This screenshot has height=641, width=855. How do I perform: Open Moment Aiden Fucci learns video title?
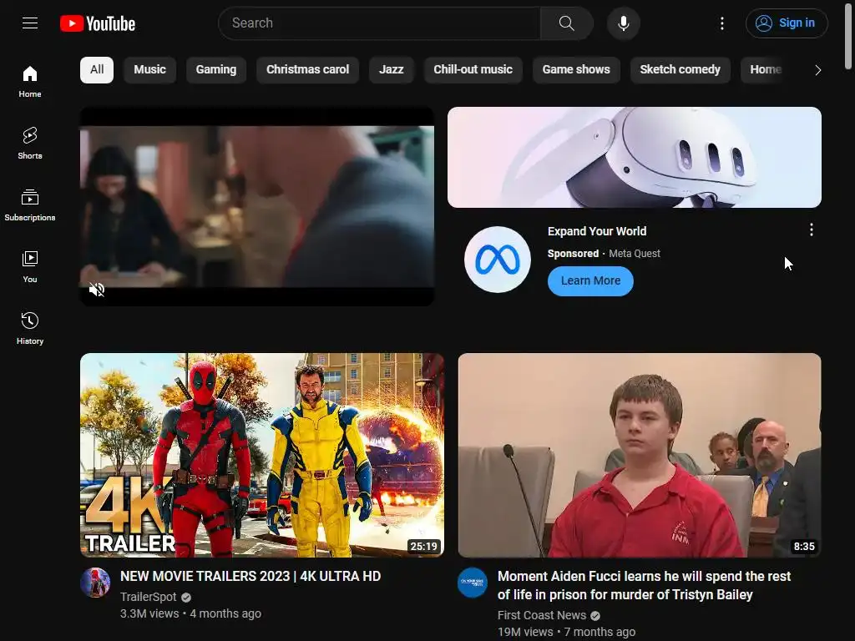(644, 585)
